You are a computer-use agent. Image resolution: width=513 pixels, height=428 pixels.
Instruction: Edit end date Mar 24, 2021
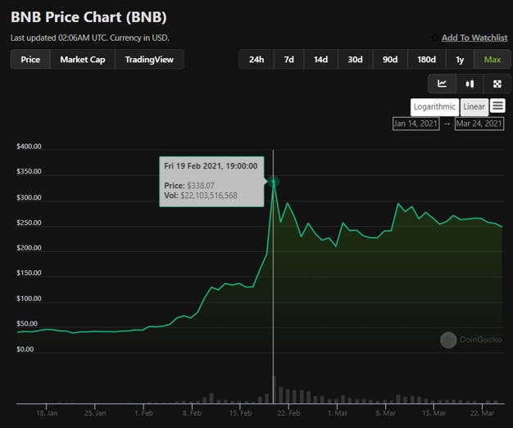(479, 124)
